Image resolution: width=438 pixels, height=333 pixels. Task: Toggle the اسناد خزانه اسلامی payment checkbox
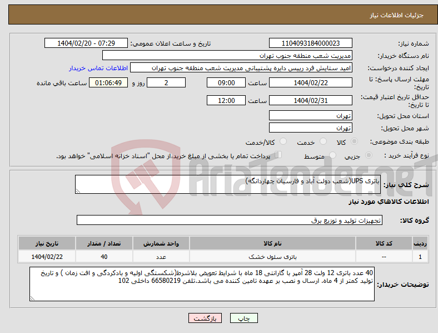point(278,155)
